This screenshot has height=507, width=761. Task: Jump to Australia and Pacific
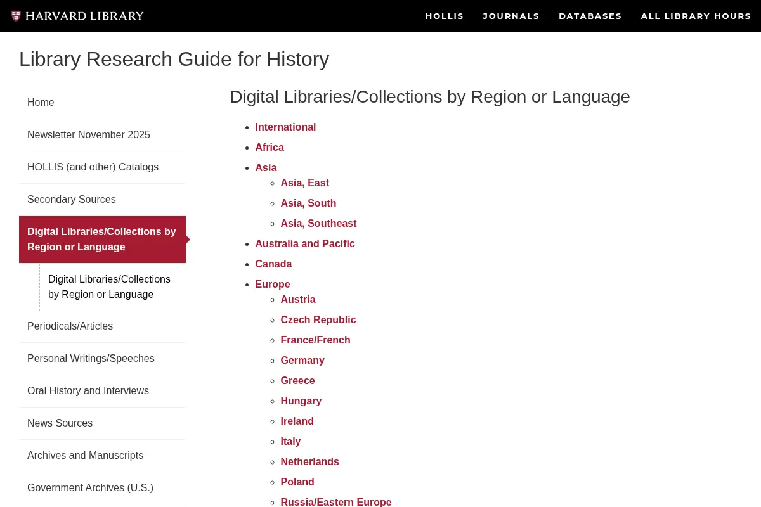point(305,244)
